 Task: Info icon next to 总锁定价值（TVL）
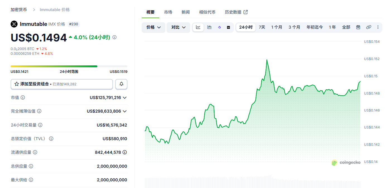51,139
